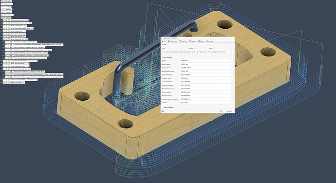Click the Cancel button

[x=229, y=111]
